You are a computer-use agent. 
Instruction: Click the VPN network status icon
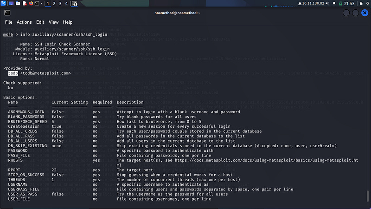(x=300, y=3)
